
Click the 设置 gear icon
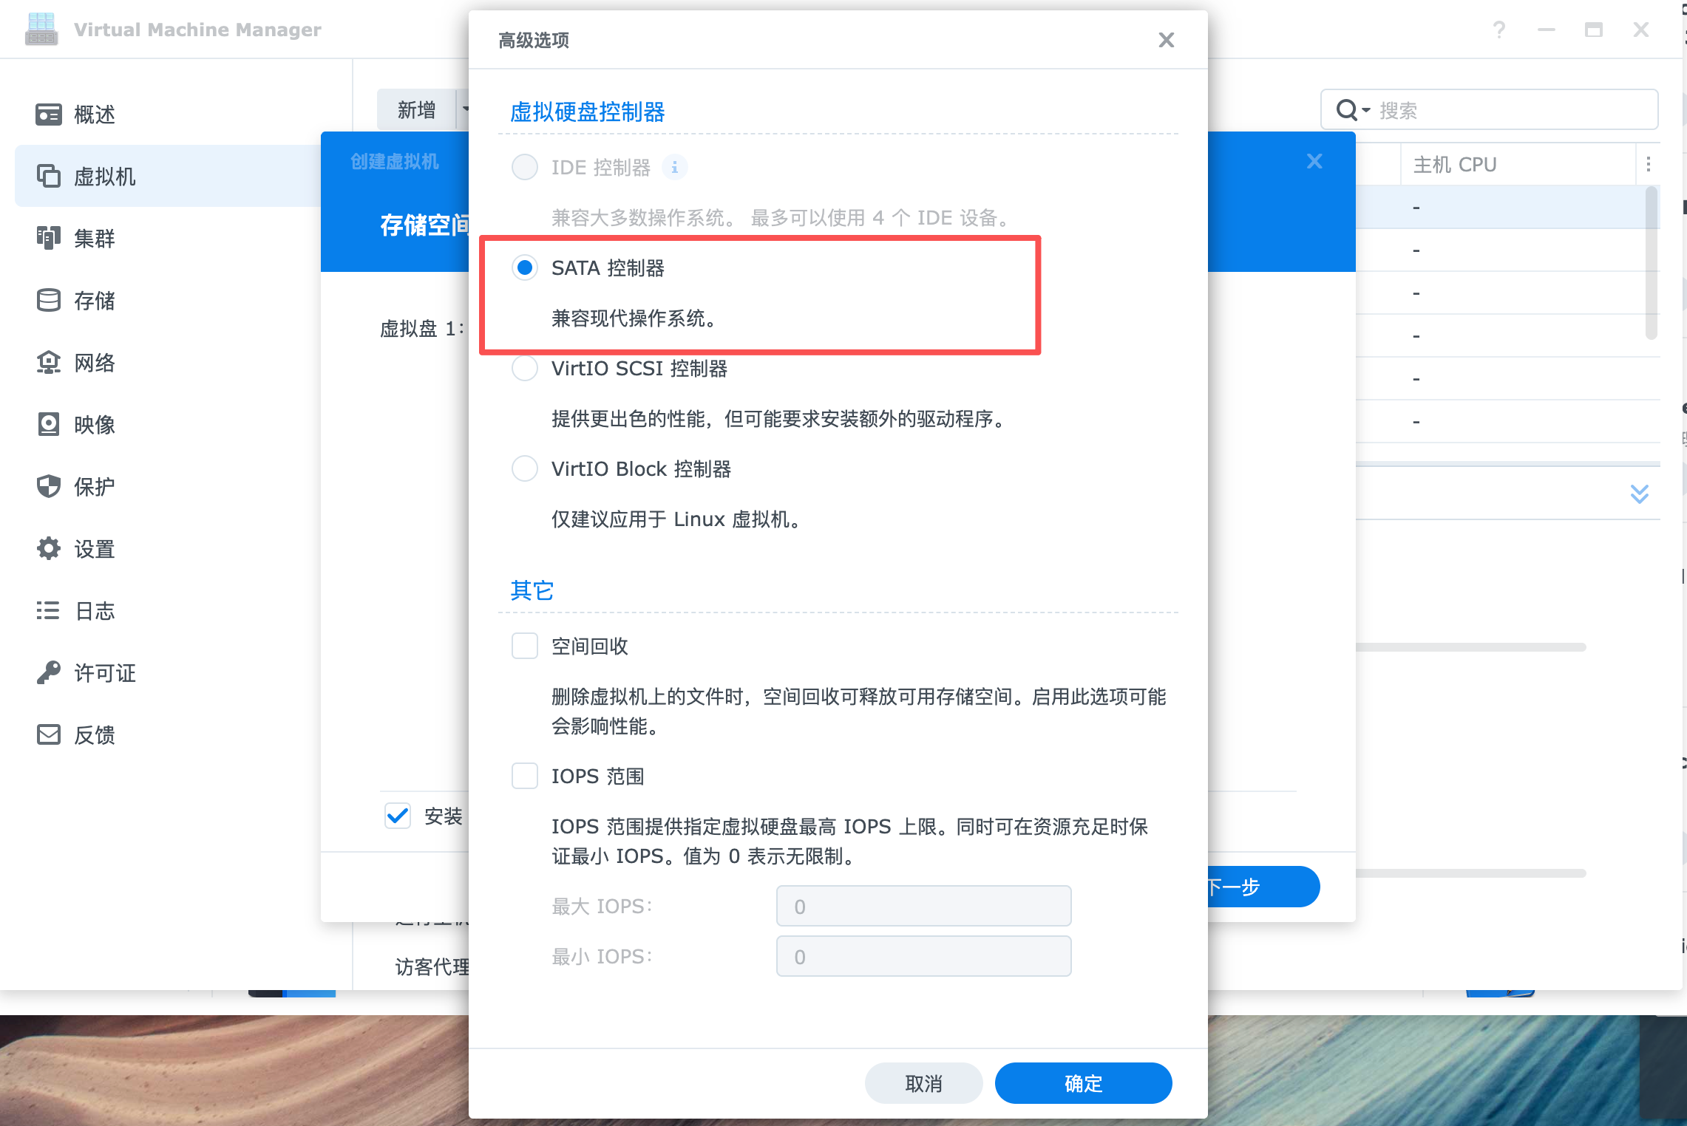click(49, 548)
